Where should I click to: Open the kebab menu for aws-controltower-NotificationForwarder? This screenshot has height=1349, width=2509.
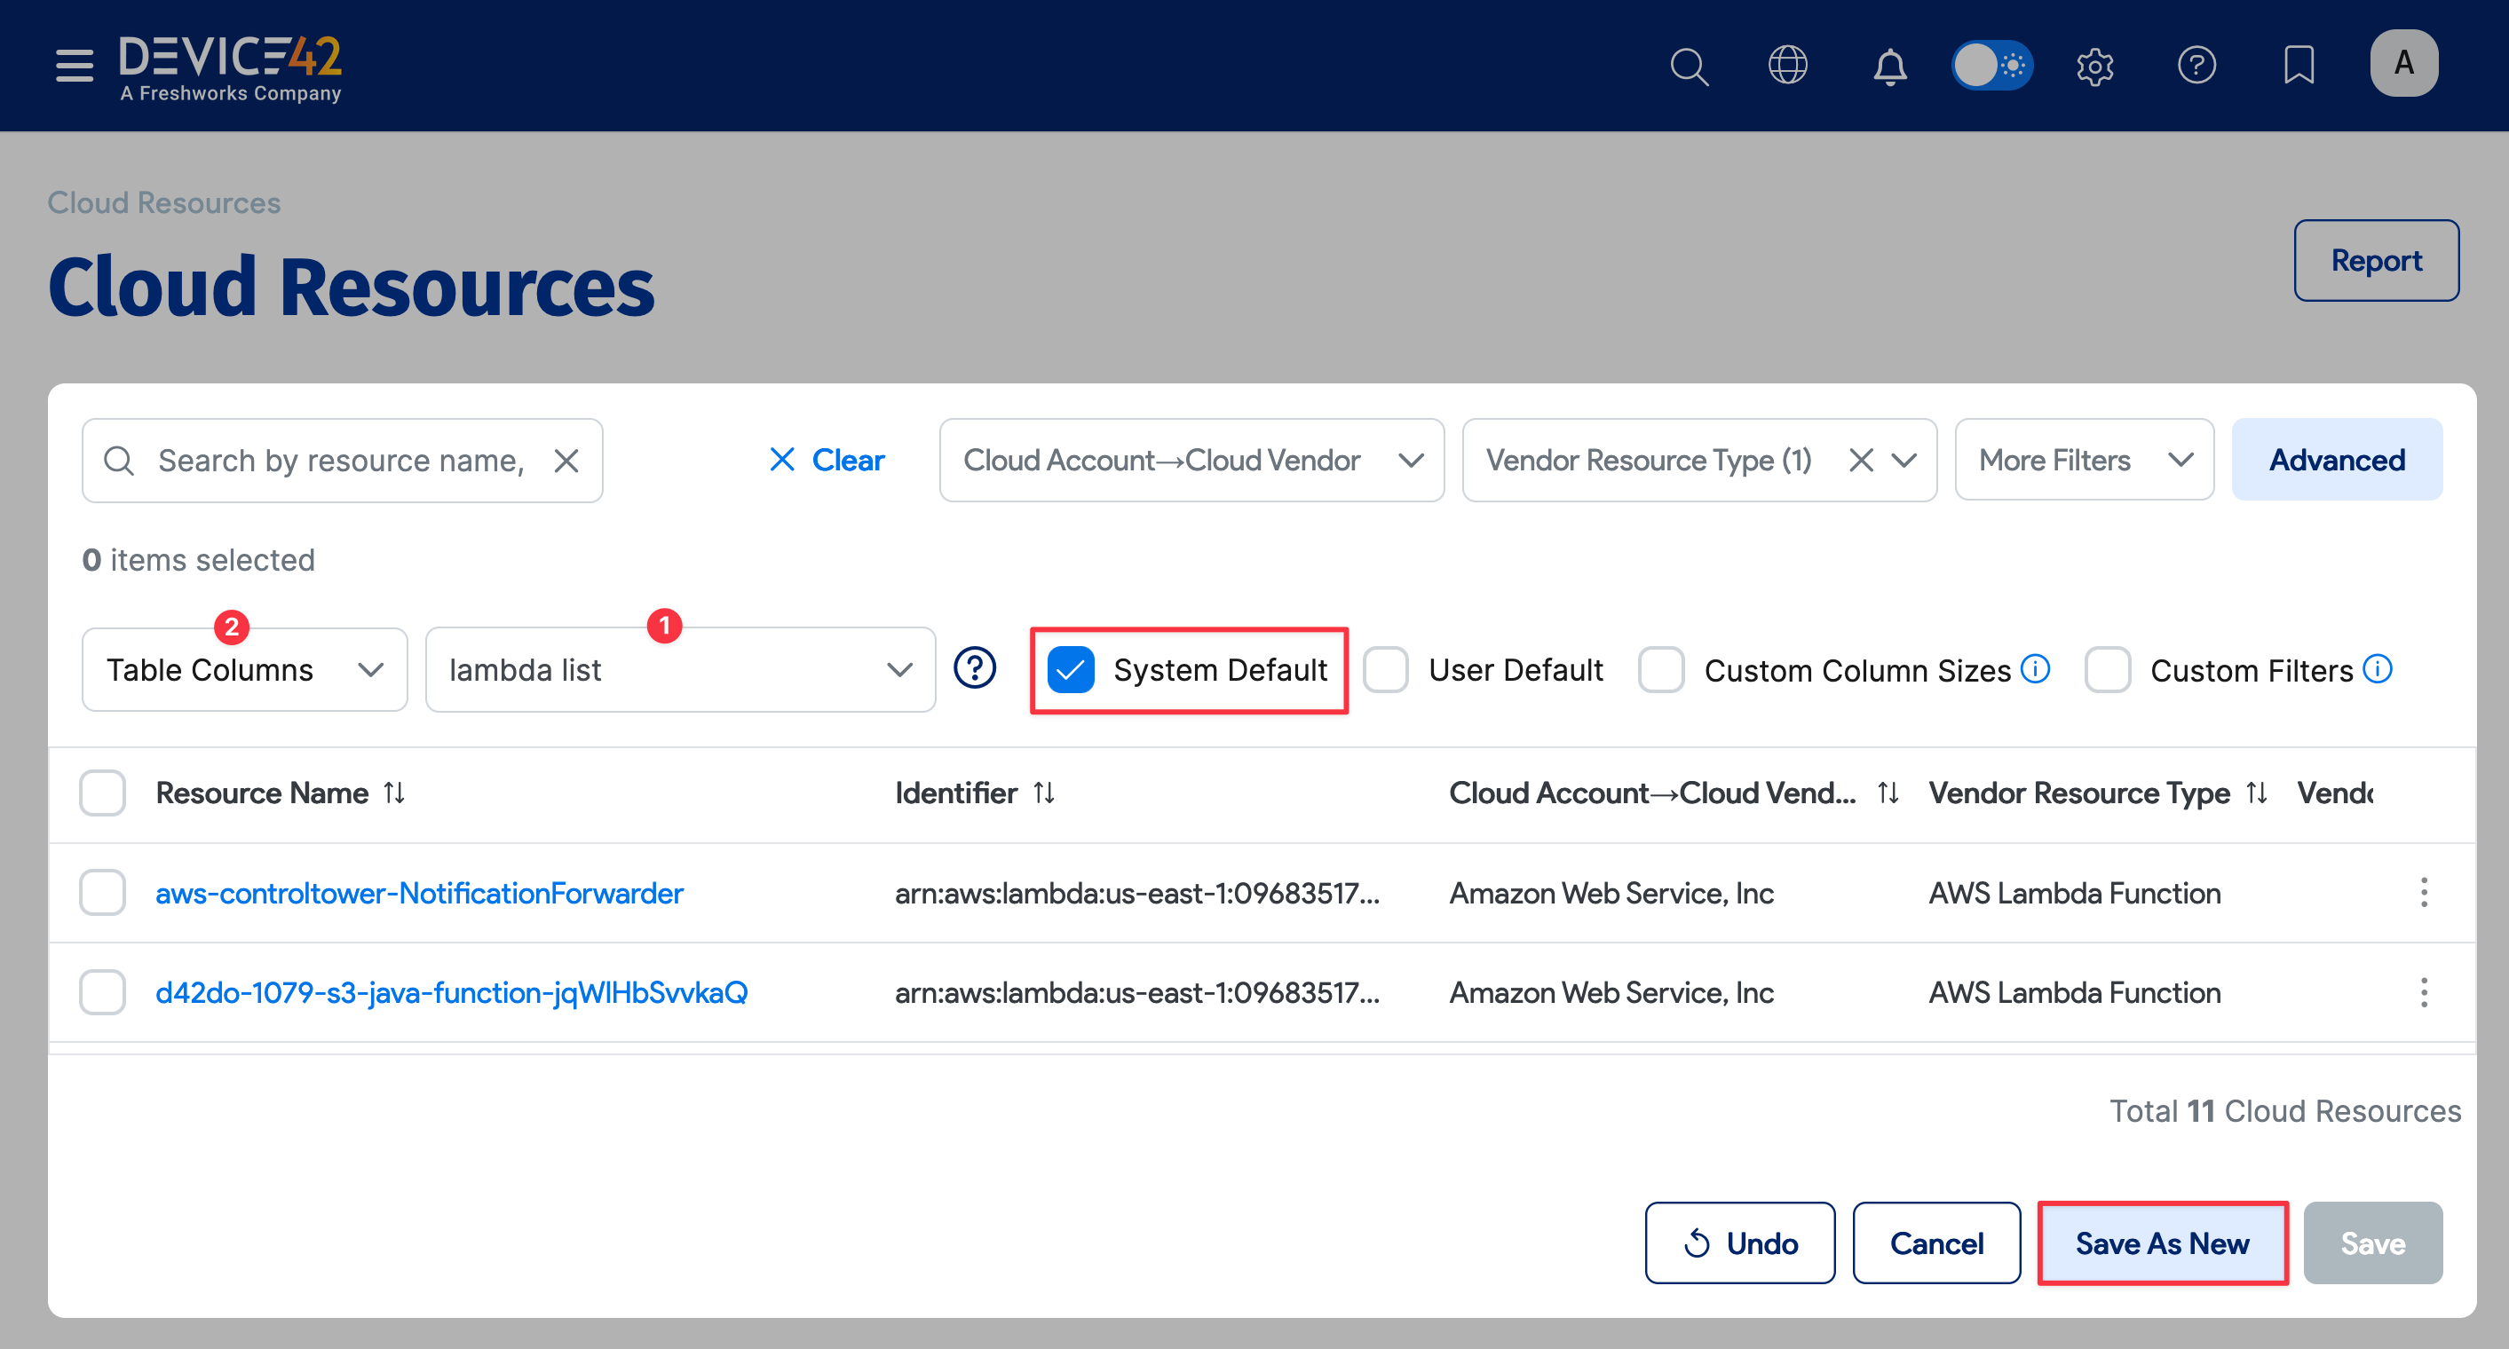point(2425,893)
